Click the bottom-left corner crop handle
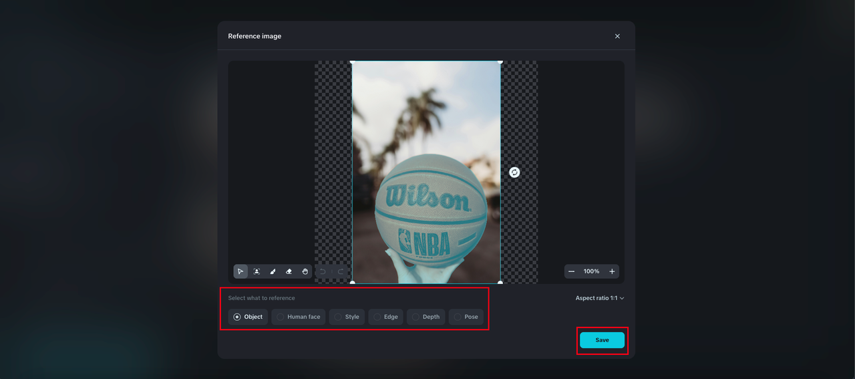855x379 pixels. tap(353, 282)
